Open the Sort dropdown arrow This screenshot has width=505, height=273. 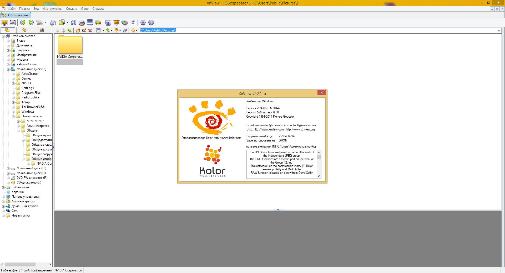[x=112, y=30]
